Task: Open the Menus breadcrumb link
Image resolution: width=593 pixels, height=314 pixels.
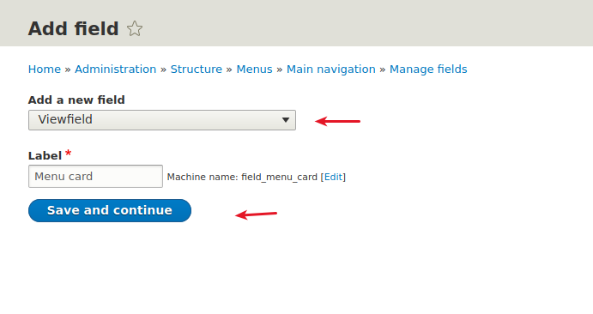Action: [x=254, y=69]
